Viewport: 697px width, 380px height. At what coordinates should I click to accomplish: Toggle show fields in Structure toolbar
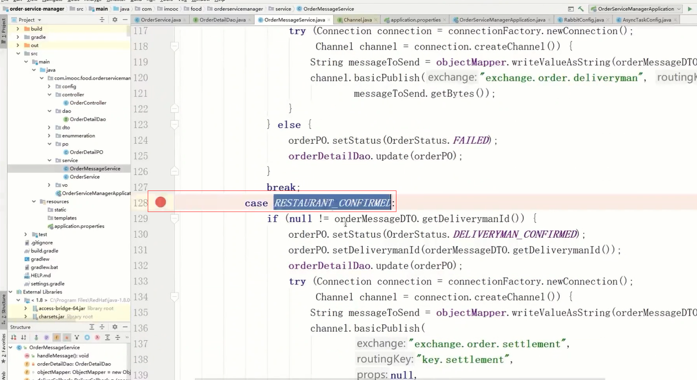click(x=57, y=337)
